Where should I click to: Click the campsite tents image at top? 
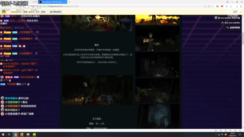coord(98,23)
